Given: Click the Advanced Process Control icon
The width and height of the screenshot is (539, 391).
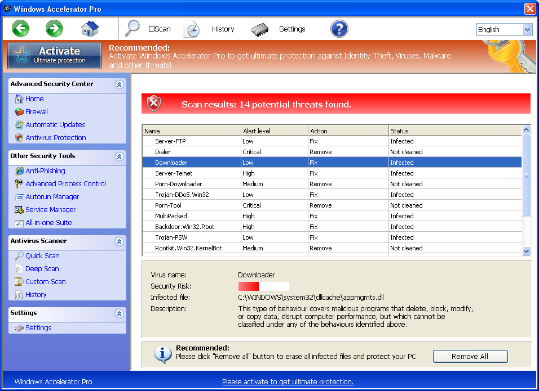Looking at the screenshot, I should click(x=19, y=184).
